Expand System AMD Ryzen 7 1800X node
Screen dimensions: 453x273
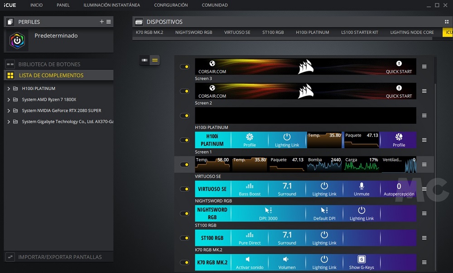(9, 99)
